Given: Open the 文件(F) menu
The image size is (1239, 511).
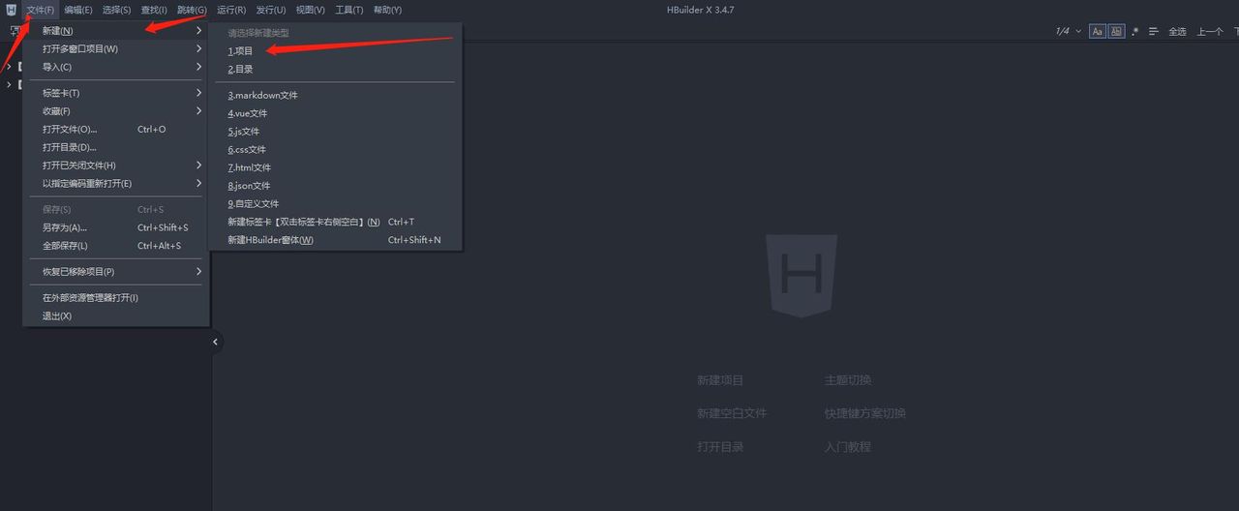Looking at the screenshot, I should (41, 10).
